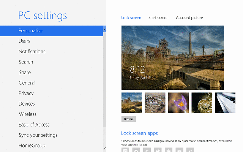The width and height of the screenshot is (243, 152).
Task: Switch to the Start screen tab
Action: point(158,18)
